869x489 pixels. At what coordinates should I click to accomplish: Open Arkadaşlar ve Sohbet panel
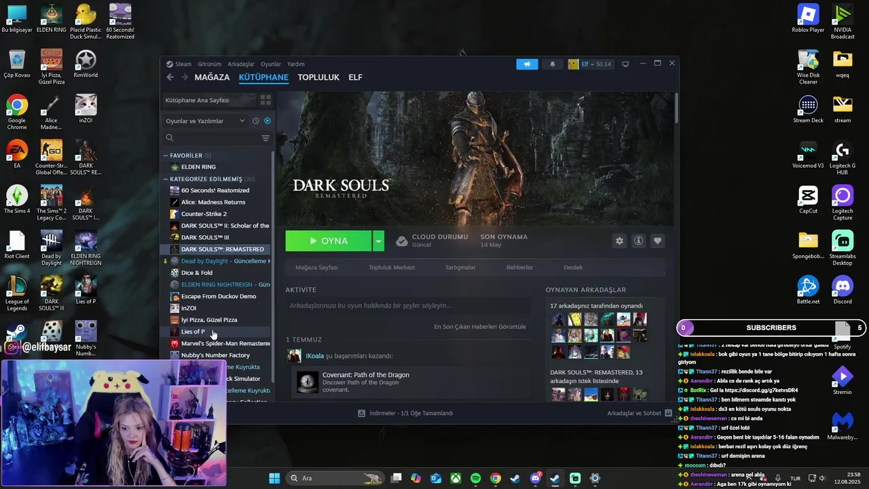(640, 413)
